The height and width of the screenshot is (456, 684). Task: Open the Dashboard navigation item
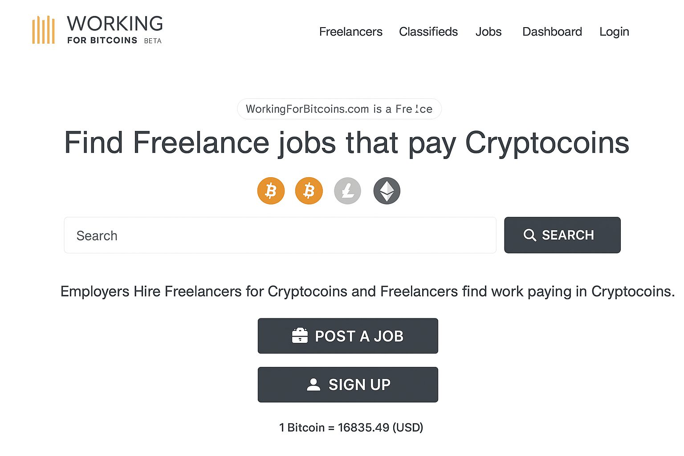pyautogui.click(x=552, y=32)
